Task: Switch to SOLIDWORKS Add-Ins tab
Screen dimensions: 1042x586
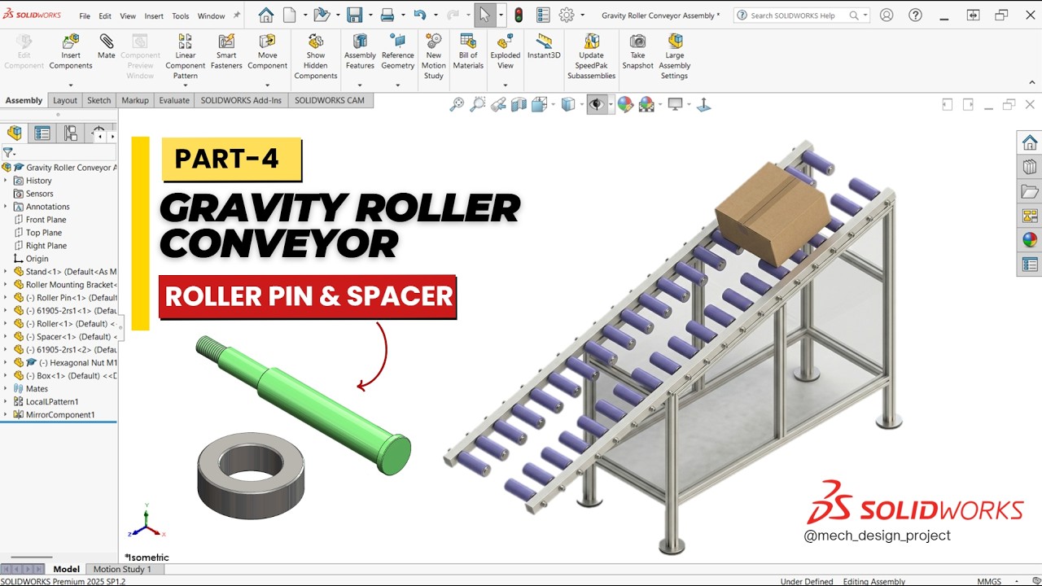Action: [x=241, y=101]
